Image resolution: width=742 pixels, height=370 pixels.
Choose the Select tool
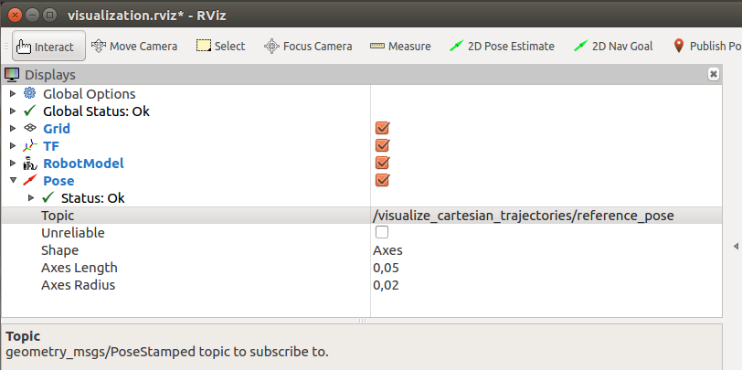220,47
